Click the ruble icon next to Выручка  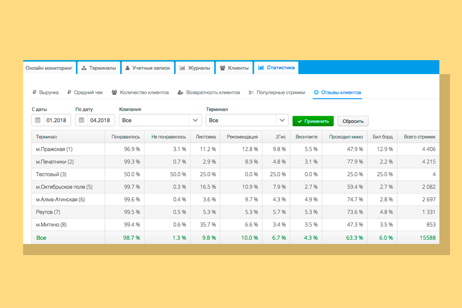click(x=34, y=92)
